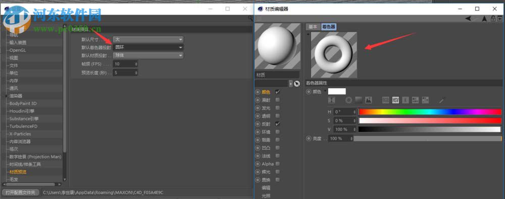Click the 预览长度 stepper arrows

point(136,73)
